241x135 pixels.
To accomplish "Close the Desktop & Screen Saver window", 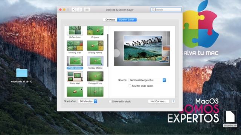I will tap(60, 10).
